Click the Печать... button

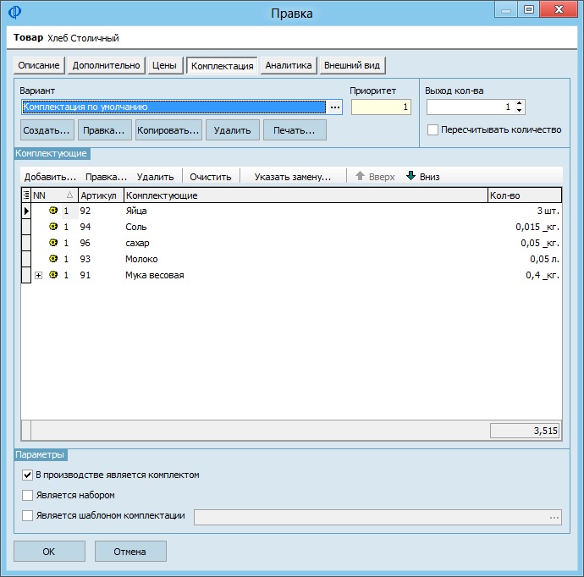[x=295, y=130]
